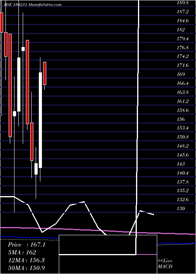Click the 184.6 price axis label
The image size is (196, 274).
[x=183, y=21]
